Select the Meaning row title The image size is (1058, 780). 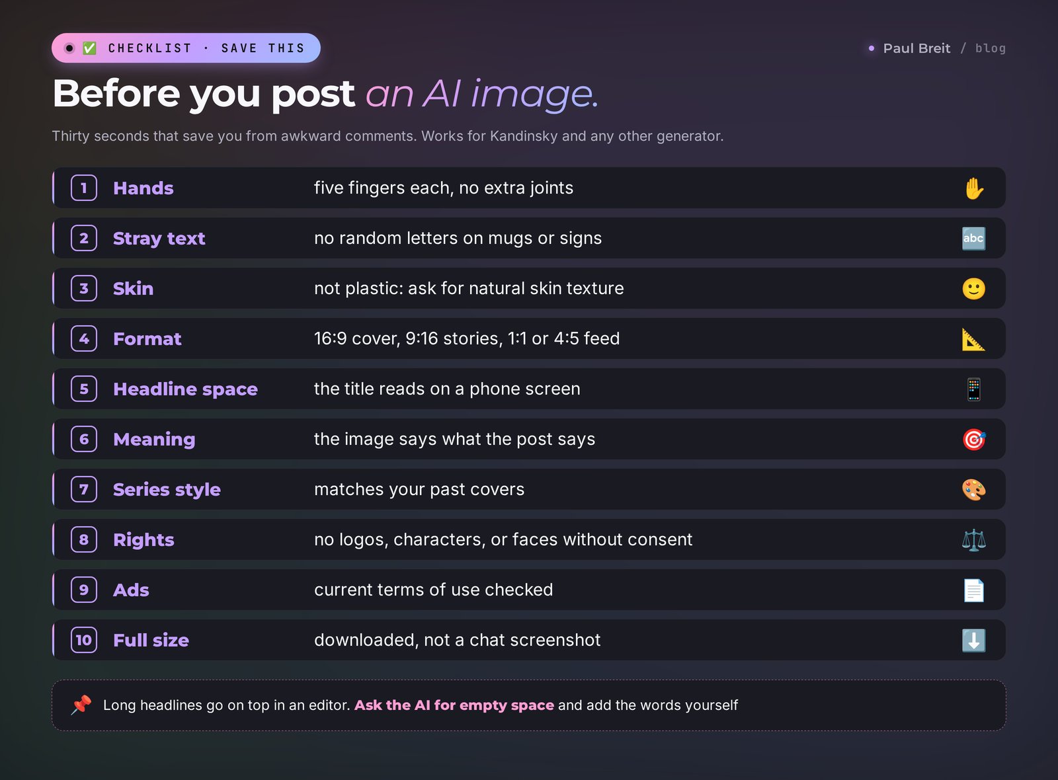click(x=154, y=440)
